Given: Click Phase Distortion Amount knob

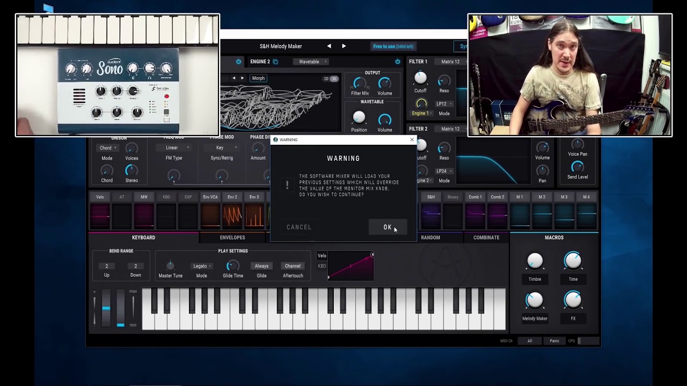Looking at the screenshot, I should point(258,148).
